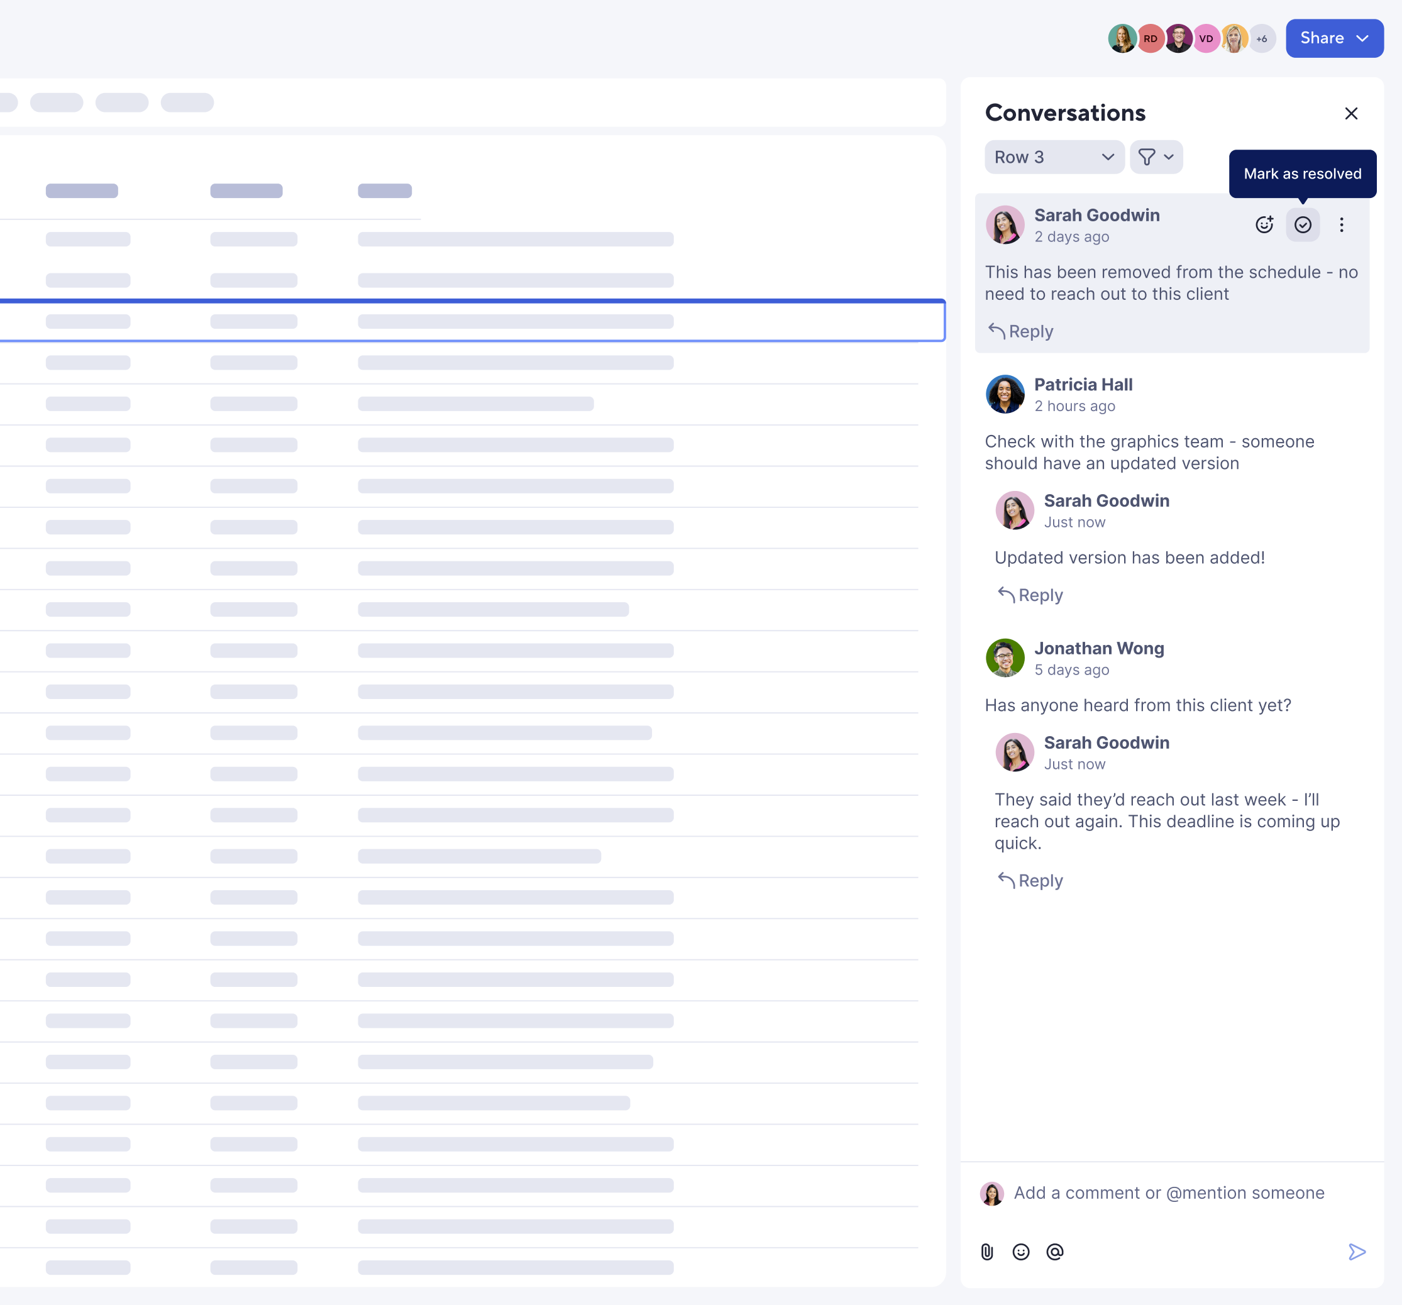Select the highlighted table row
The height and width of the screenshot is (1305, 1402).
[x=473, y=321]
